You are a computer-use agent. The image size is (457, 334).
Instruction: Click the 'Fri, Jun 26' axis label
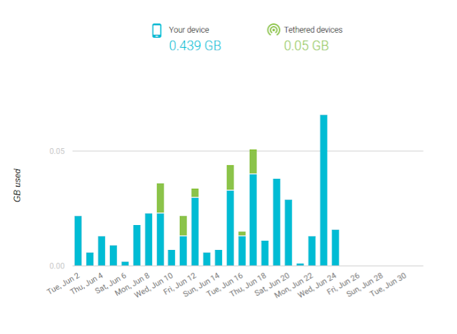[343, 283]
